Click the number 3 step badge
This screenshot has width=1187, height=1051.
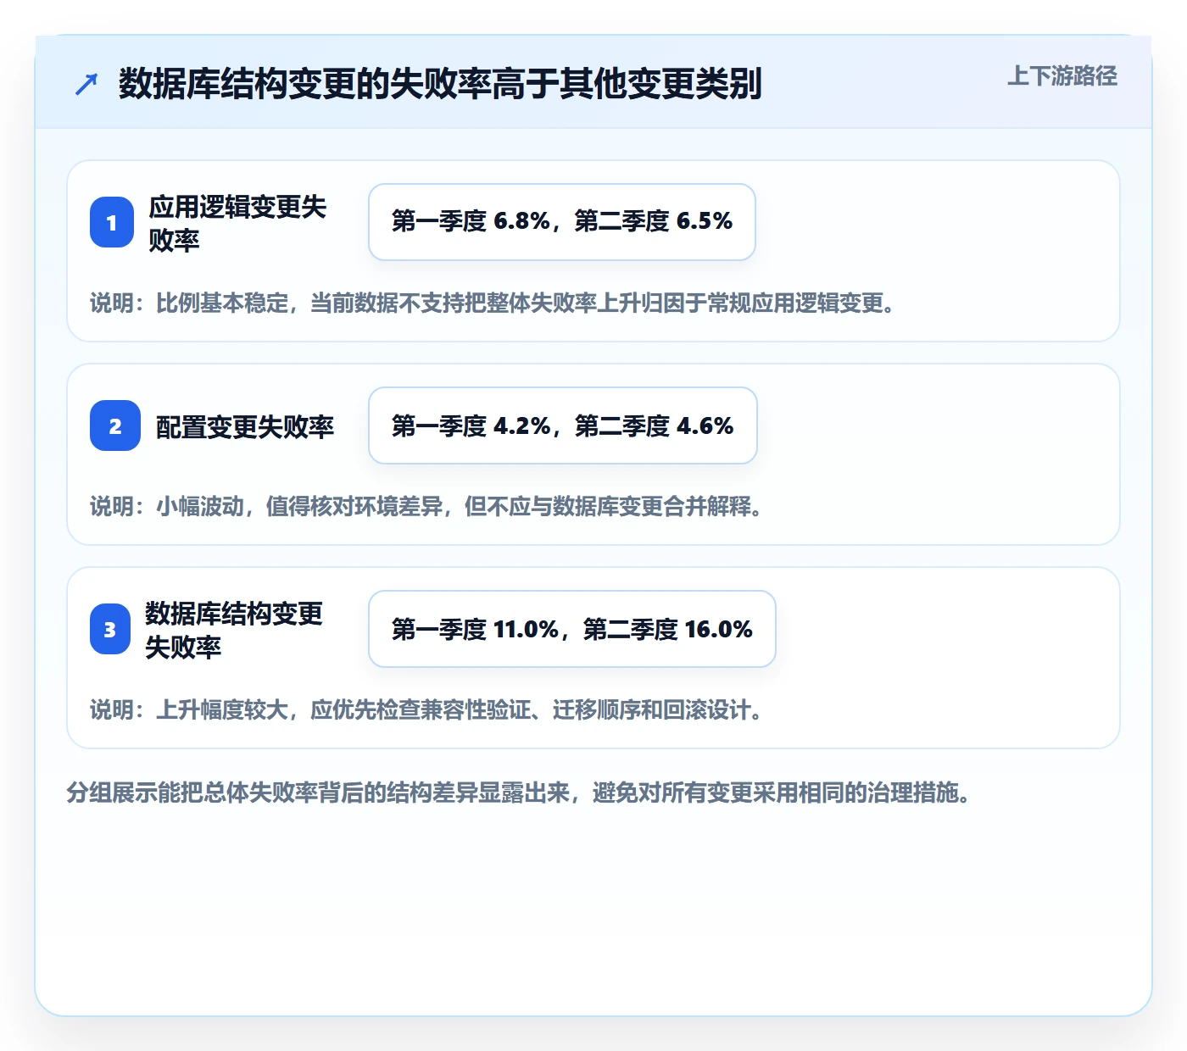(110, 629)
